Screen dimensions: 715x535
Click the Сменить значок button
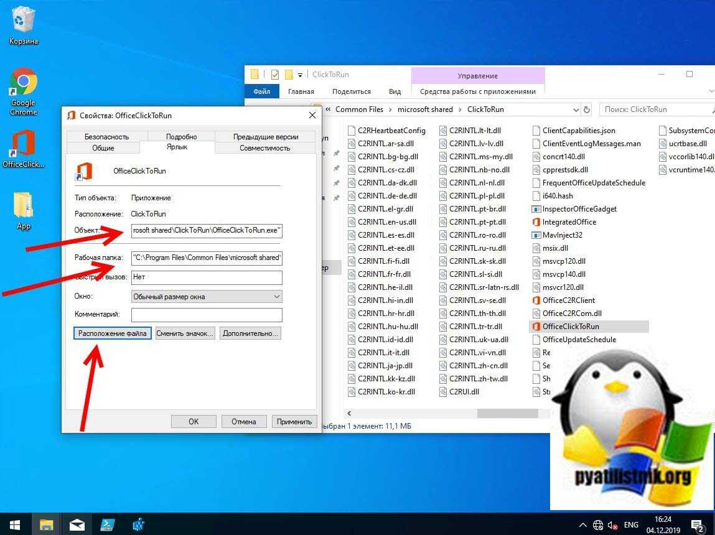185,333
